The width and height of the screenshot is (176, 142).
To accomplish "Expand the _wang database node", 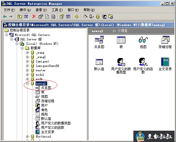I will click(x=27, y=52).
